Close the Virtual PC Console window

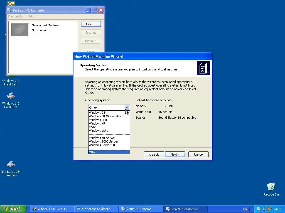pyautogui.click(x=101, y=10)
